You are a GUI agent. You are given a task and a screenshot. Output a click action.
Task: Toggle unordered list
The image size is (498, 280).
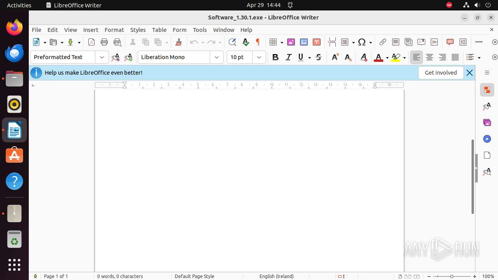(470, 58)
